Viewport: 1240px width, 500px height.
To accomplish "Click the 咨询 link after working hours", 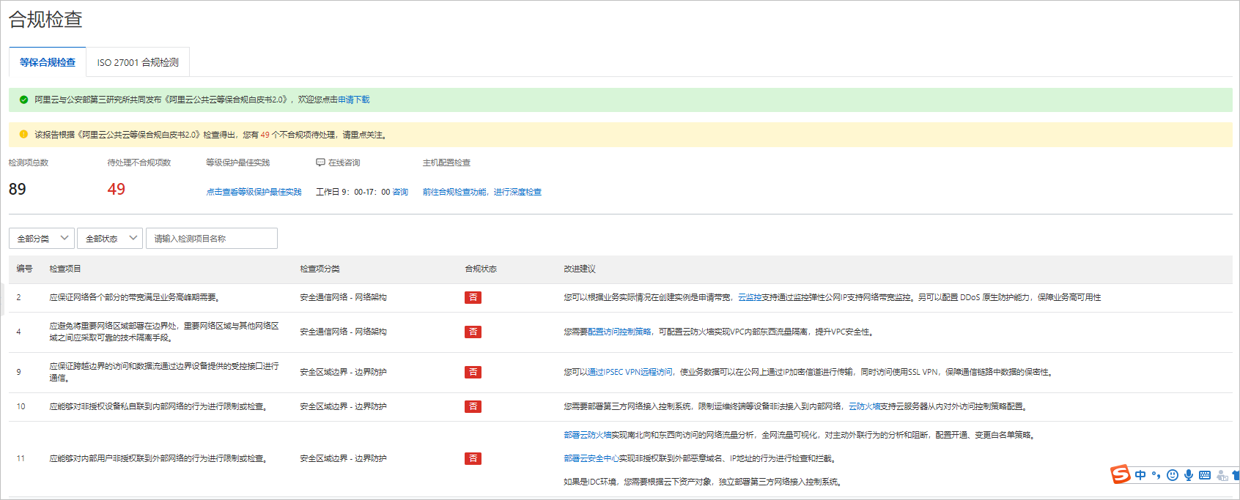I will (x=400, y=192).
